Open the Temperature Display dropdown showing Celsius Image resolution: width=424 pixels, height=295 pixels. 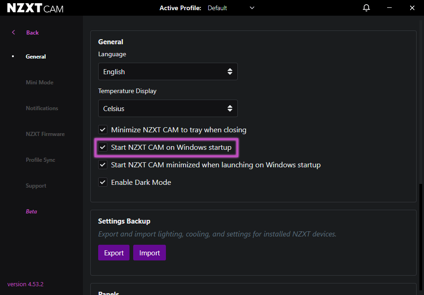[x=168, y=108]
